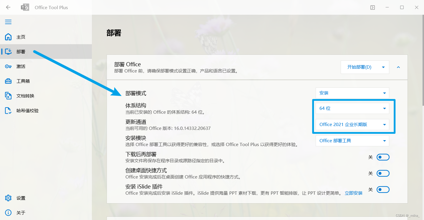This screenshot has height=220, width=424.
Task: Click the info icon beside 关于
Action: [x=8, y=213]
